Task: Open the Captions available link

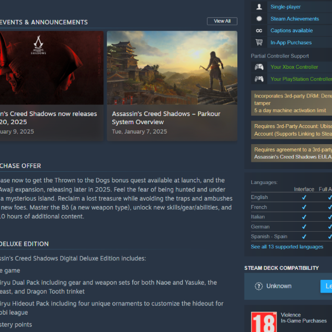Action: [292, 30]
